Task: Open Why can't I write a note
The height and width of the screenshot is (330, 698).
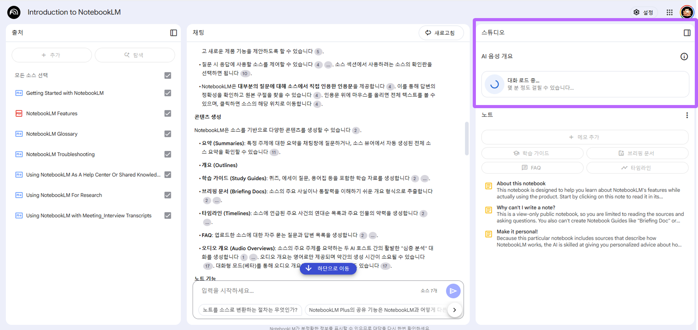Action: [x=585, y=214]
